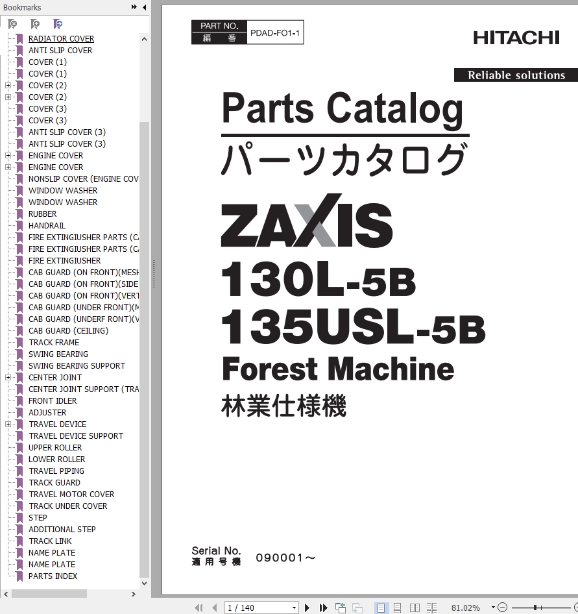Select the CENTER JOINT SUPPORT bookmark
Image resolution: width=578 pixels, height=614 pixels.
click(83, 389)
